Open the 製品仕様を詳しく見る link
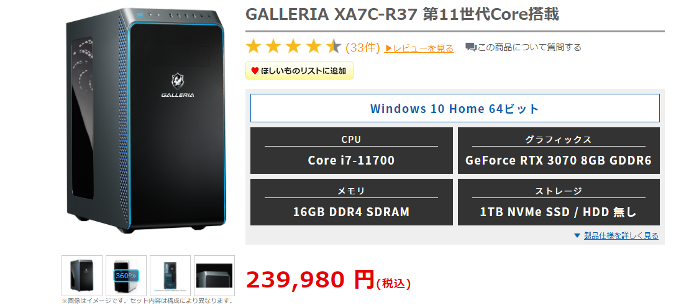The height and width of the screenshot is (308, 676). (621, 235)
